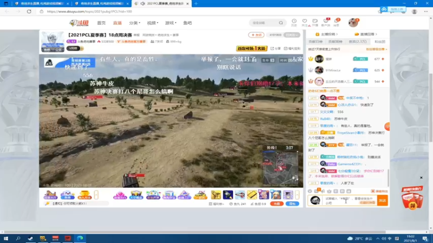Open 主播投稿 link
Viewport: 433px width, 243px height.
coord(327,34)
